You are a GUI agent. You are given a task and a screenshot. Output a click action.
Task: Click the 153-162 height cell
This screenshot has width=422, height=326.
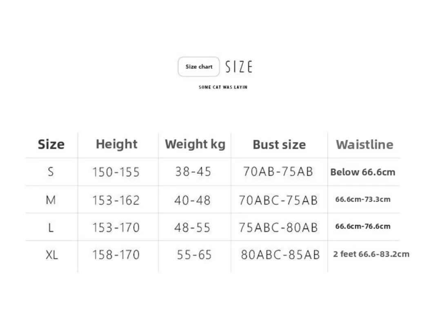(116, 200)
